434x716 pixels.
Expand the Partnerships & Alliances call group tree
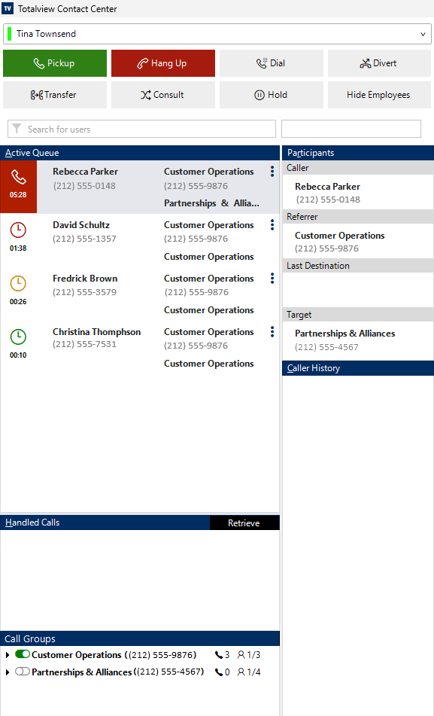pos(8,672)
